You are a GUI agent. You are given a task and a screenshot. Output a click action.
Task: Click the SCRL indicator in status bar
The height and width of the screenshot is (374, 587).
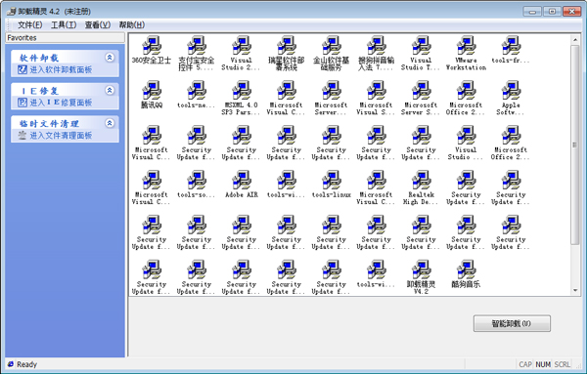(x=563, y=364)
